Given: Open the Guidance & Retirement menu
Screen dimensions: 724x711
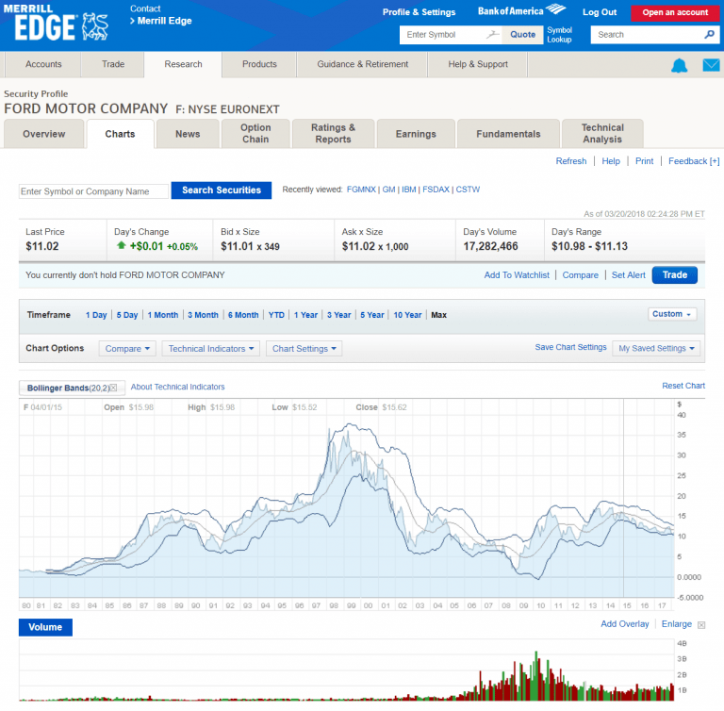Looking at the screenshot, I should pyautogui.click(x=362, y=64).
